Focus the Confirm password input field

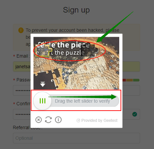(77, 114)
